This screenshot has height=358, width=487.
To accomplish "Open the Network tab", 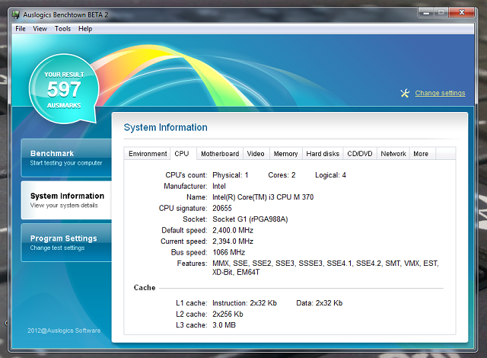I will coord(393,154).
